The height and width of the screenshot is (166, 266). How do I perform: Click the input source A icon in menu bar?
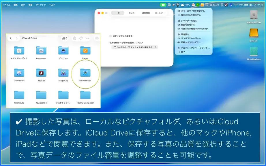(x=231, y=5)
